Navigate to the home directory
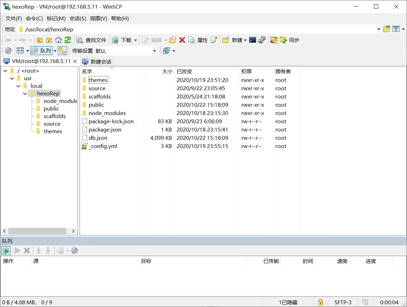This screenshot has height=307, width=407. [58, 40]
